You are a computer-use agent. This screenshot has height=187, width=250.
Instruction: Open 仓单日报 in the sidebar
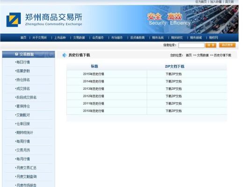23,124
